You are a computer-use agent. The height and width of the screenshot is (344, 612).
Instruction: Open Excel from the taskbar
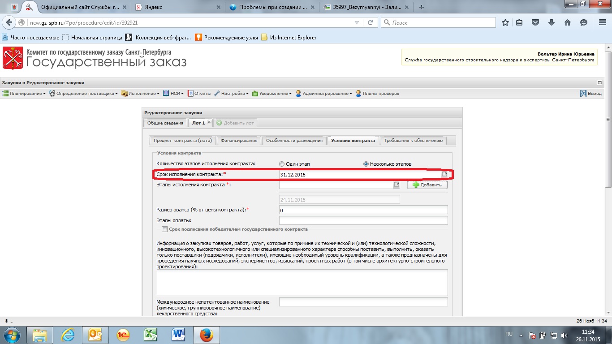151,335
